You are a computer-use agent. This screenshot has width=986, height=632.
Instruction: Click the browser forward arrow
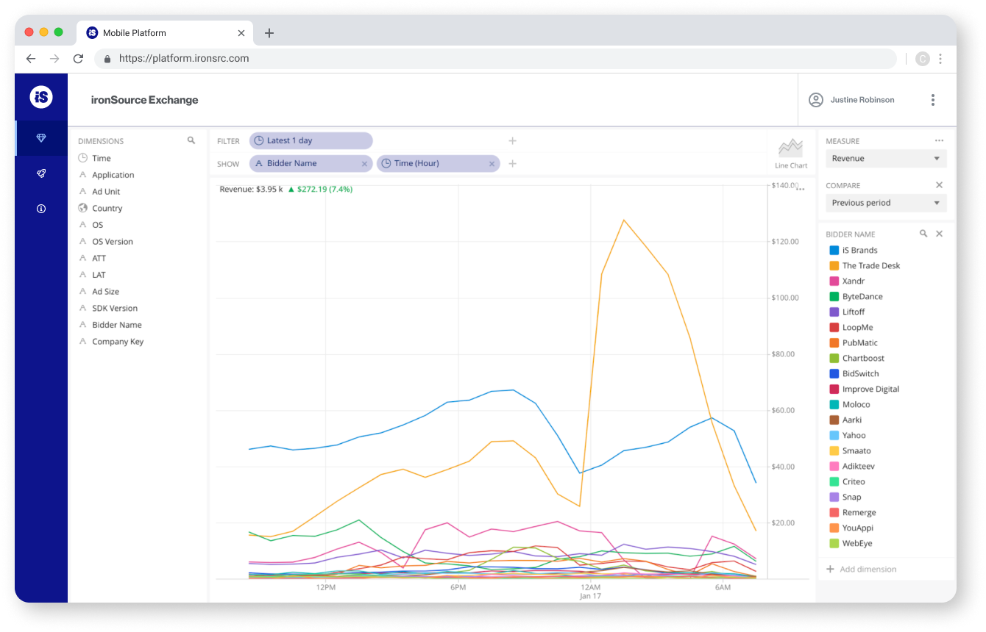coord(54,59)
